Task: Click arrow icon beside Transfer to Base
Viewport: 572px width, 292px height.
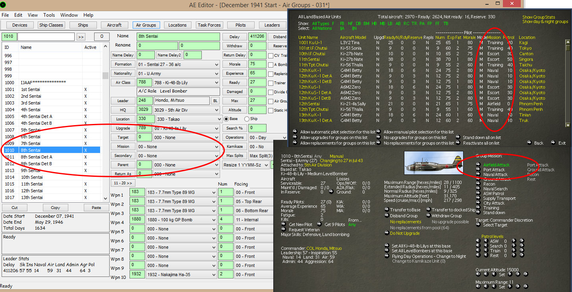Action: [x=386, y=210]
